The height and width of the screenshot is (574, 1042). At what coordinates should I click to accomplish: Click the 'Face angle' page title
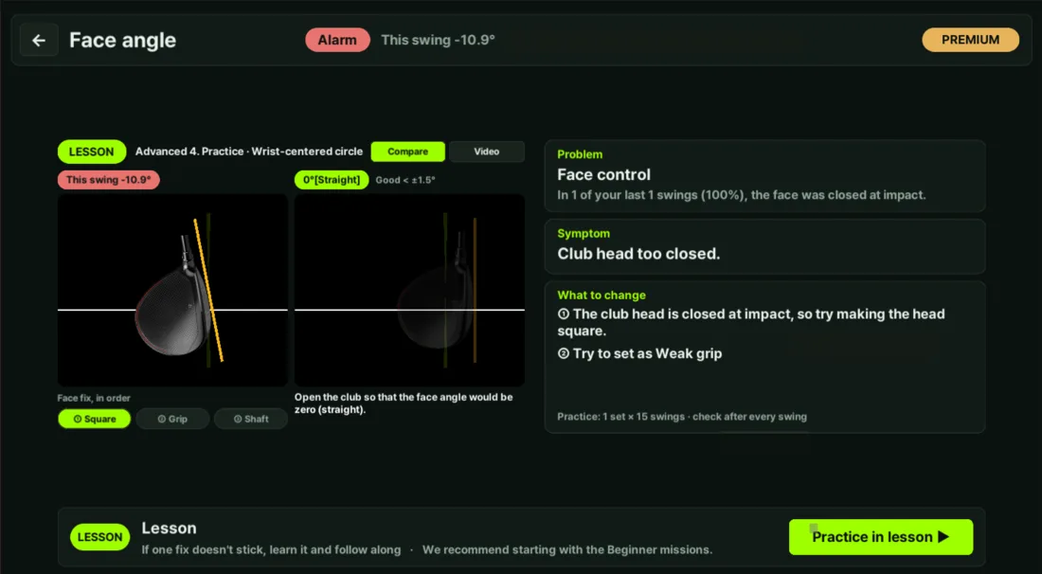(x=123, y=40)
